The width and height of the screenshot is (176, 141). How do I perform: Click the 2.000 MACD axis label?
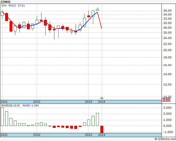click(167, 114)
